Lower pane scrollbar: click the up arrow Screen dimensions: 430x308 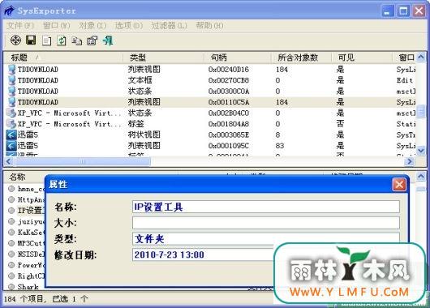pos(421,177)
